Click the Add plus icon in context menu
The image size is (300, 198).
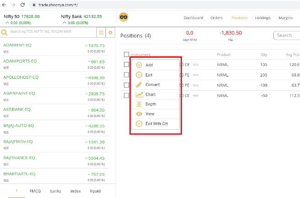tap(139, 65)
